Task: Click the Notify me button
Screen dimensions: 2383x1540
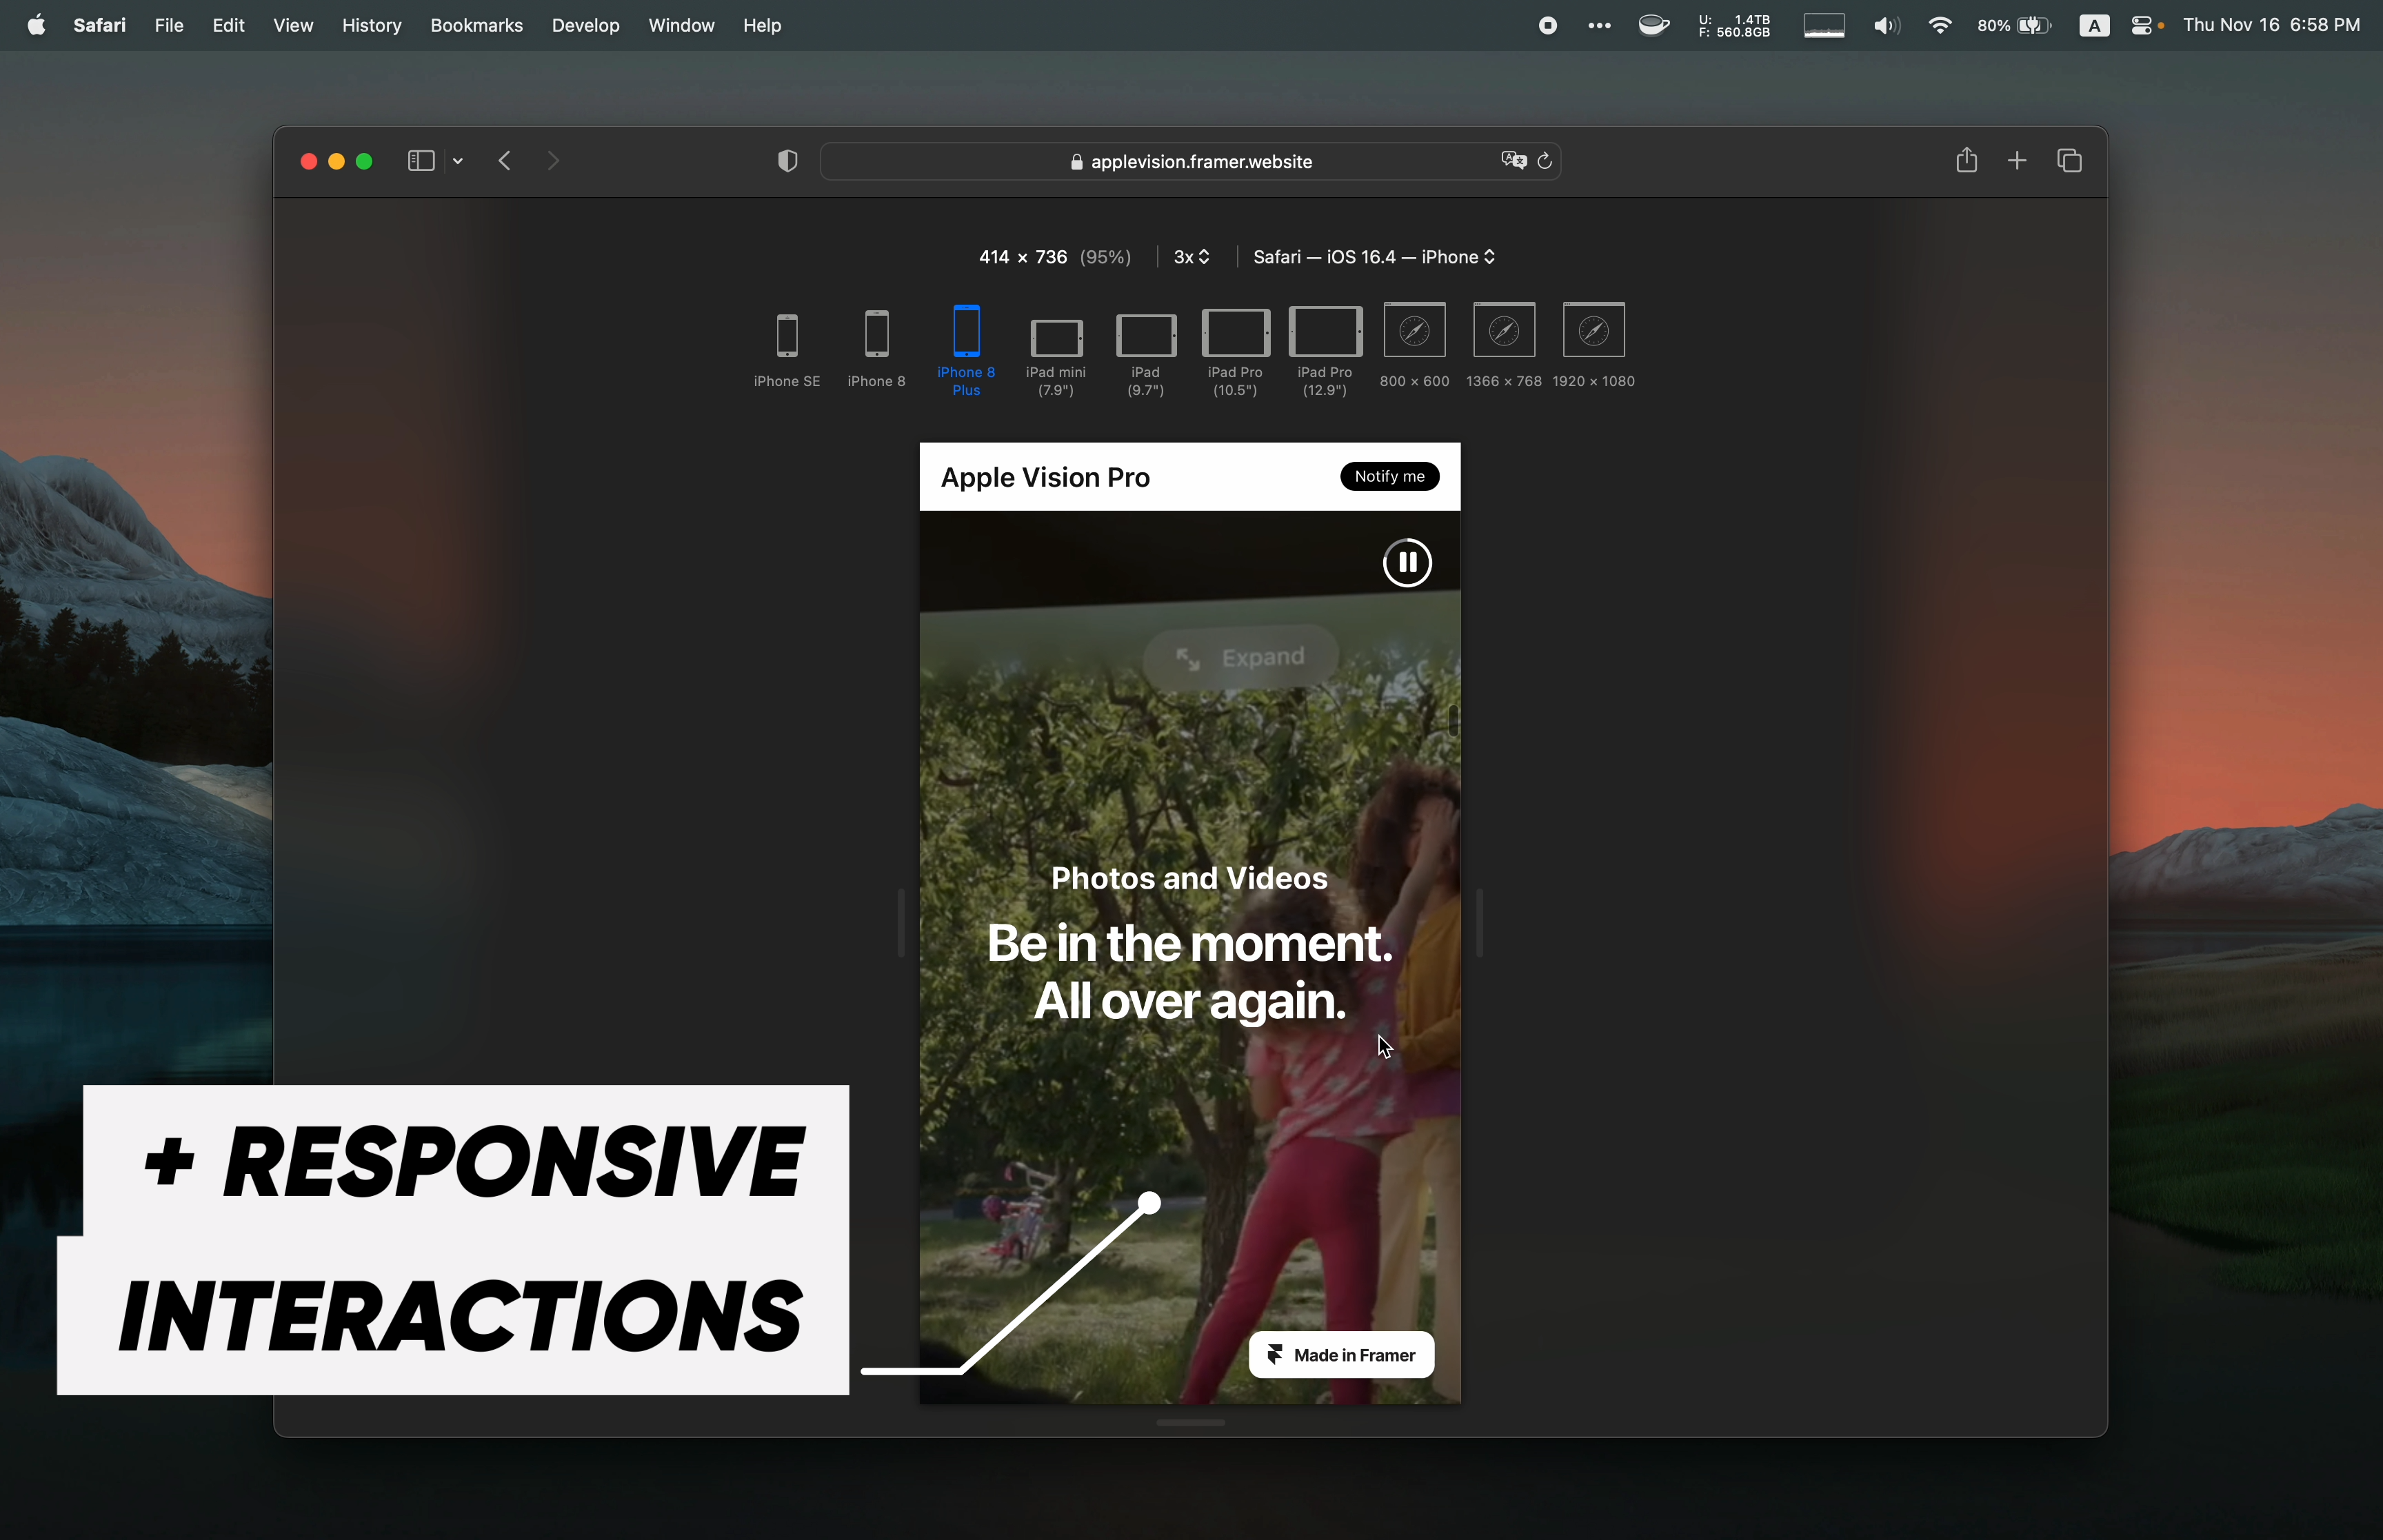Action: click(1389, 476)
